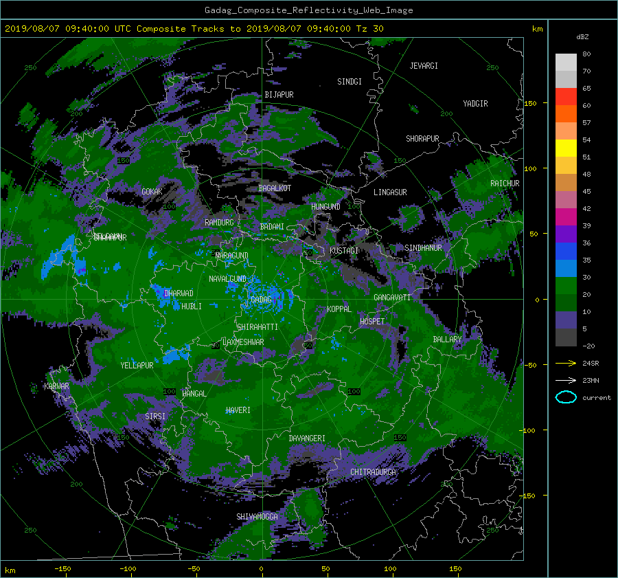618x578 pixels.
Task: Click the BADAMI city label
Action: coord(272,227)
